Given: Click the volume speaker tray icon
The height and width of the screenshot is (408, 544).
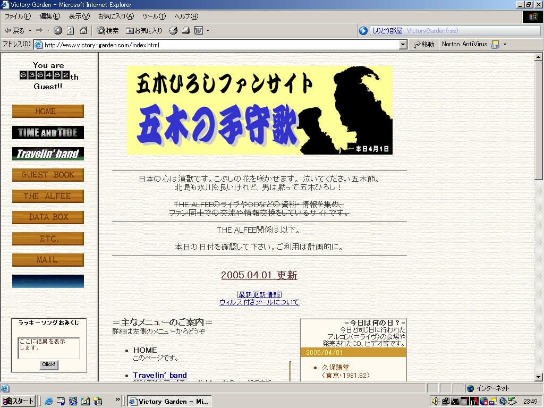Looking at the screenshot, I should 436,402.
